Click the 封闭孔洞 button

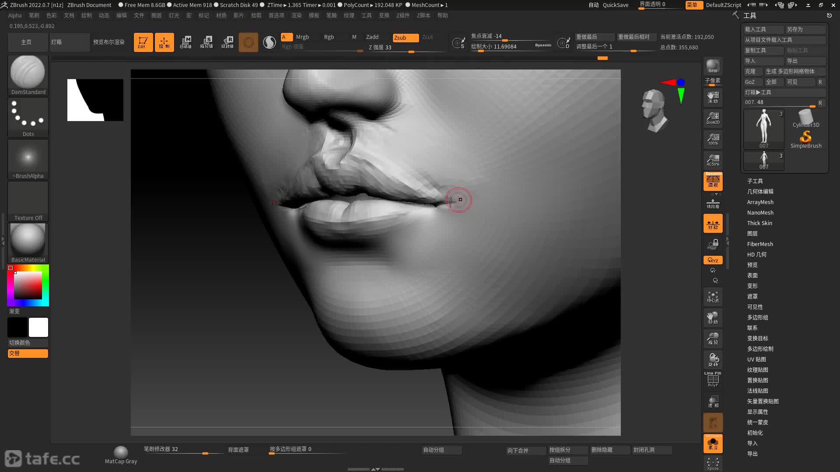point(652,450)
